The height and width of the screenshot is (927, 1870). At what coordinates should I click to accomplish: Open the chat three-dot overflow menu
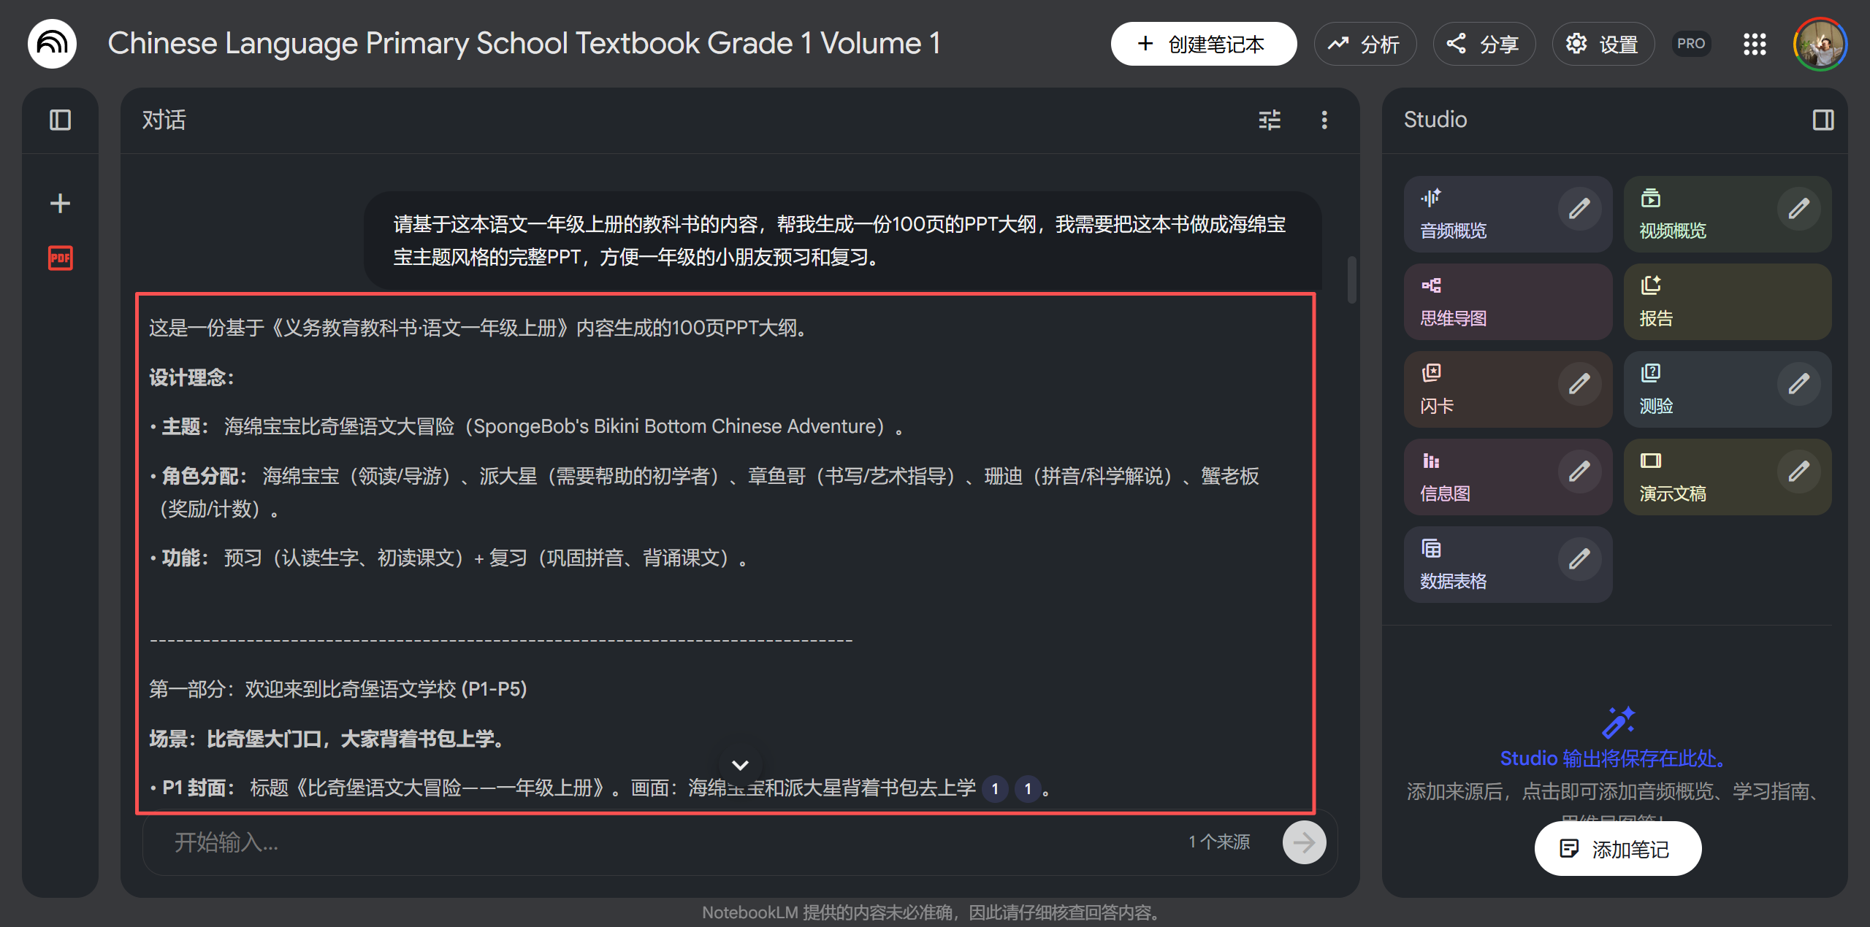click(1324, 120)
